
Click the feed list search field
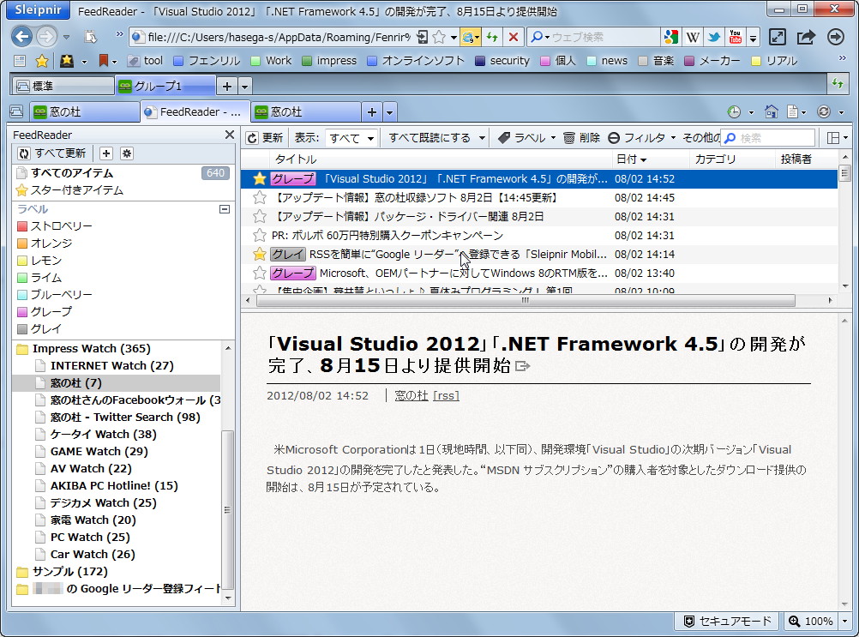tap(768, 138)
